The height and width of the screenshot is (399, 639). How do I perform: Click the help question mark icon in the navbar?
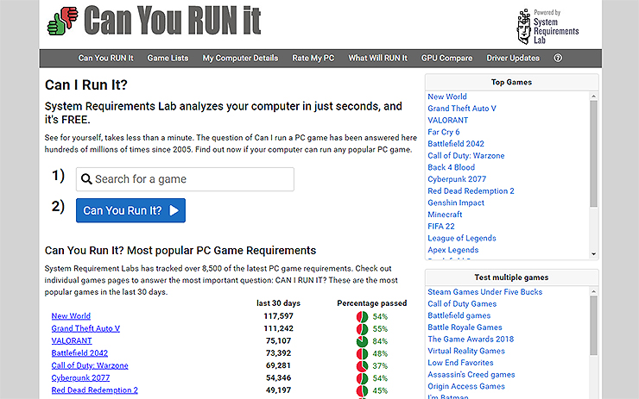coord(558,58)
